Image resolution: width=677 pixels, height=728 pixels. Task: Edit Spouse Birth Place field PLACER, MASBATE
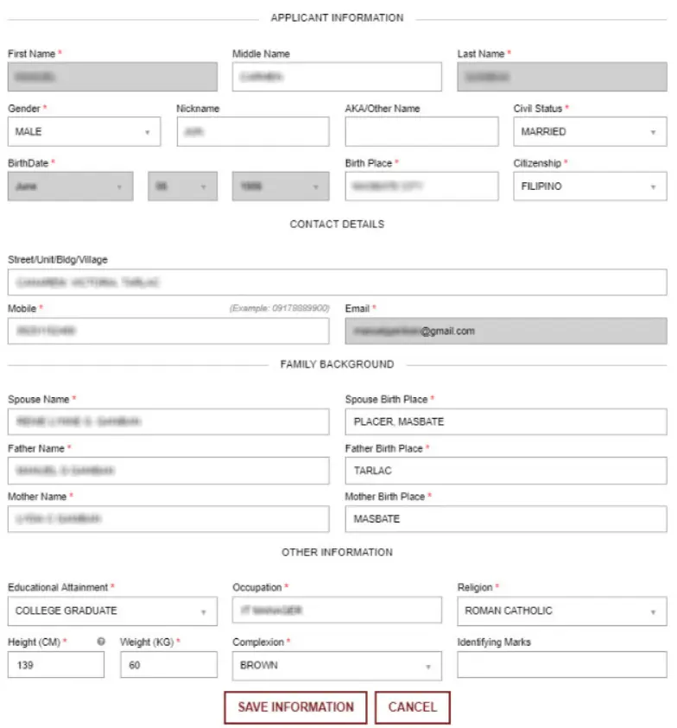tap(506, 421)
